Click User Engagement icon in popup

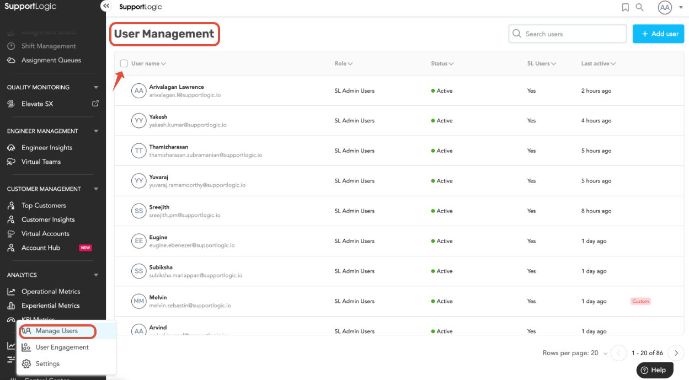pyautogui.click(x=26, y=347)
